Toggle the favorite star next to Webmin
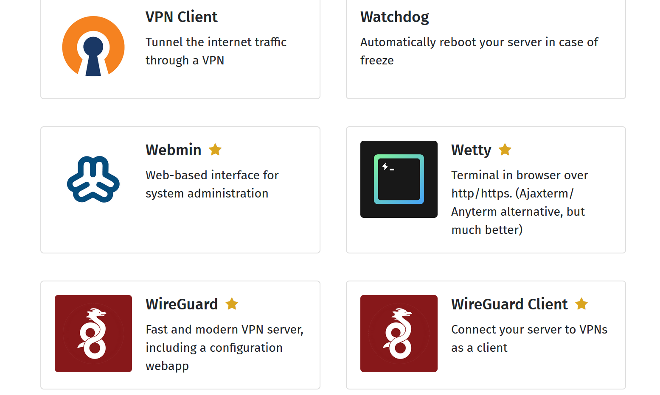The width and height of the screenshot is (660, 395). pyautogui.click(x=215, y=150)
